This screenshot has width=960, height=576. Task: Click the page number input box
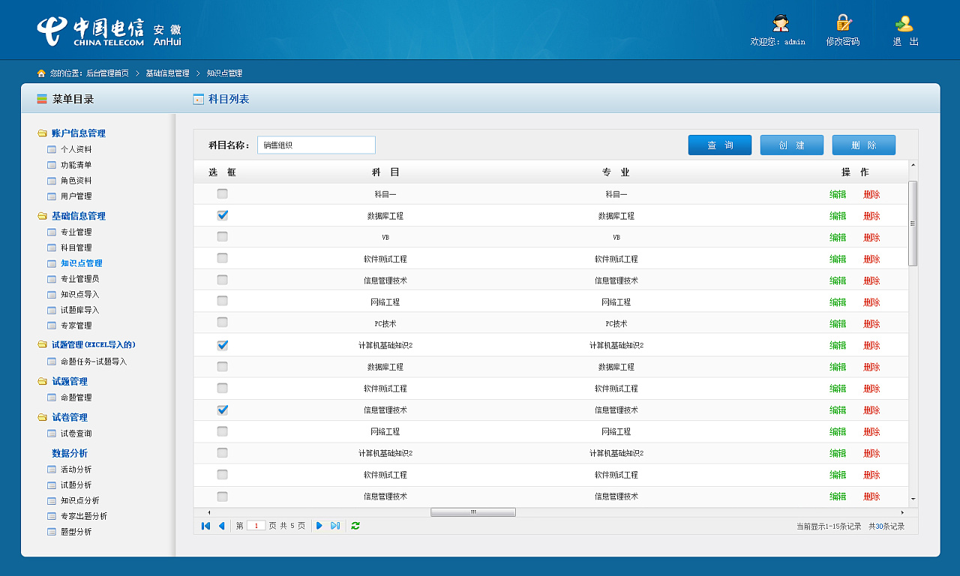tap(256, 526)
